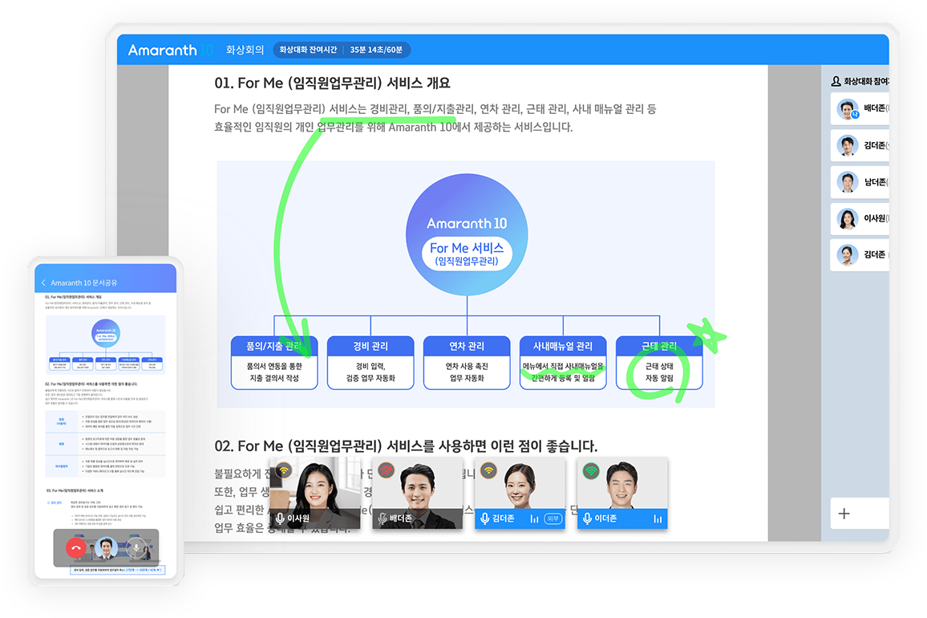This screenshot has width=927, height=618.
Task: Check the yellow signal icon on 김더존's video
Action: tap(489, 470)
